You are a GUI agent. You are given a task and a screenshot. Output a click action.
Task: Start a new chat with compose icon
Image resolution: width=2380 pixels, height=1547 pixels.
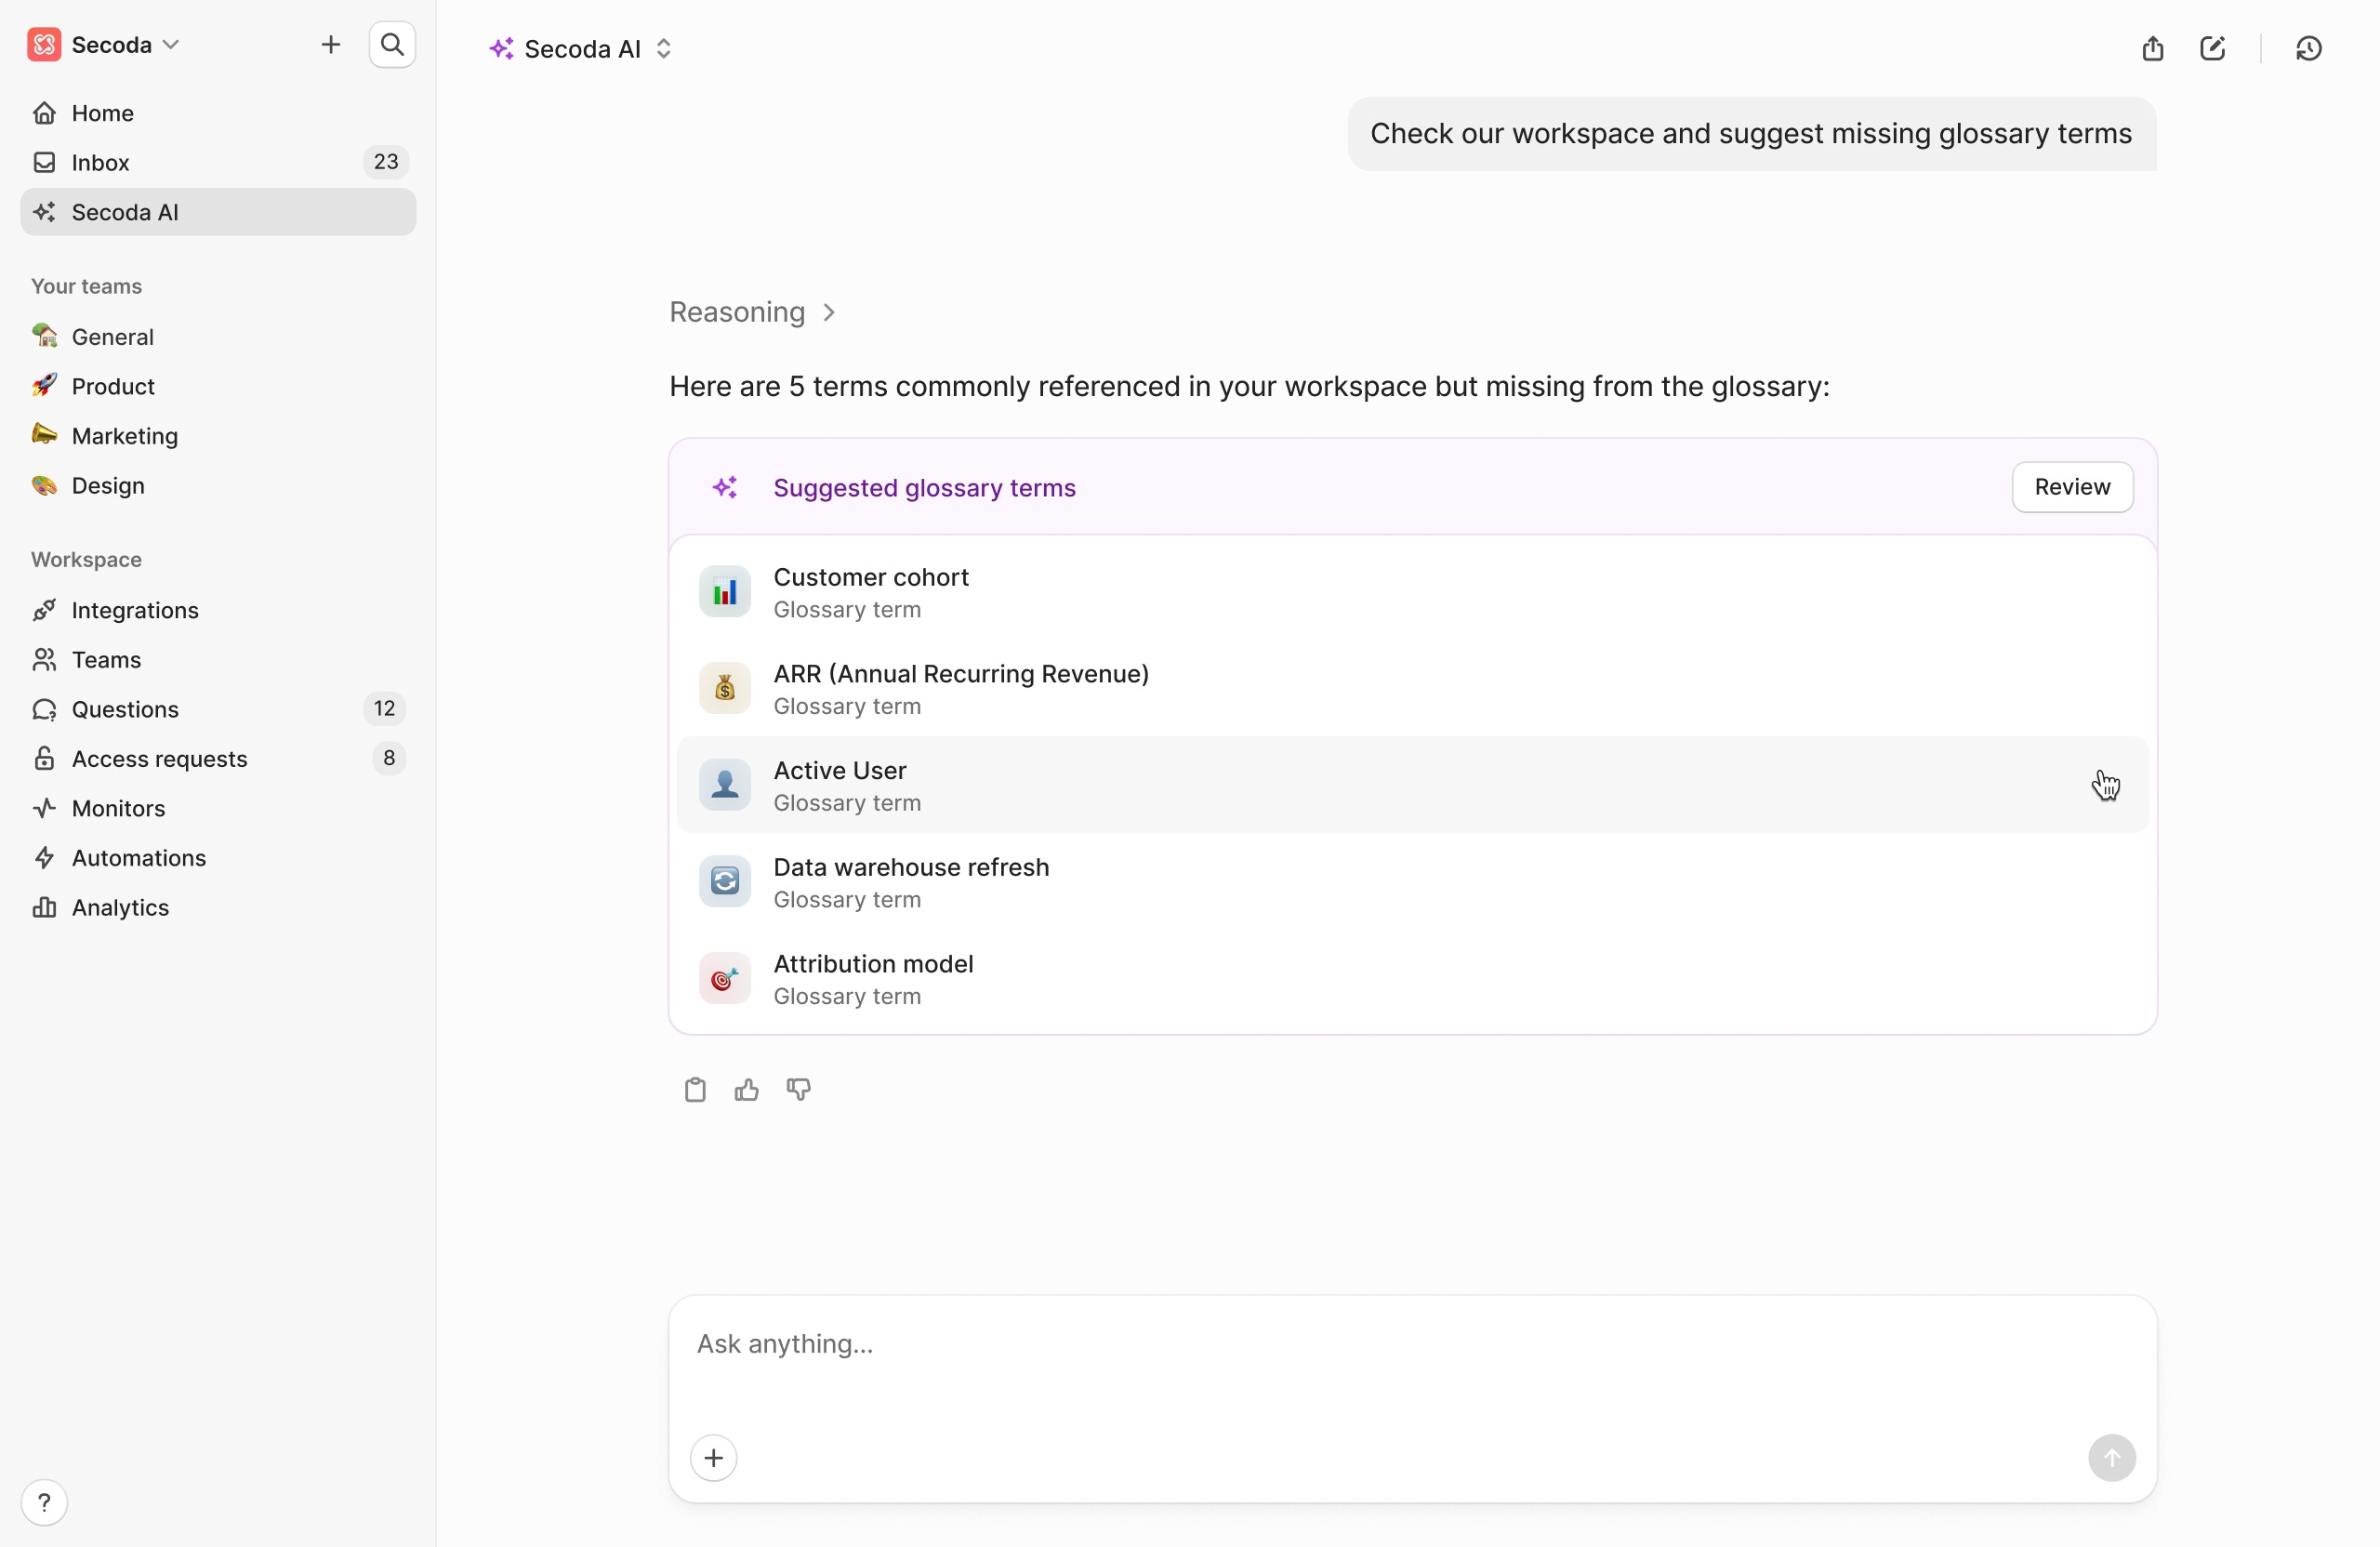[x=2212, y=49]
